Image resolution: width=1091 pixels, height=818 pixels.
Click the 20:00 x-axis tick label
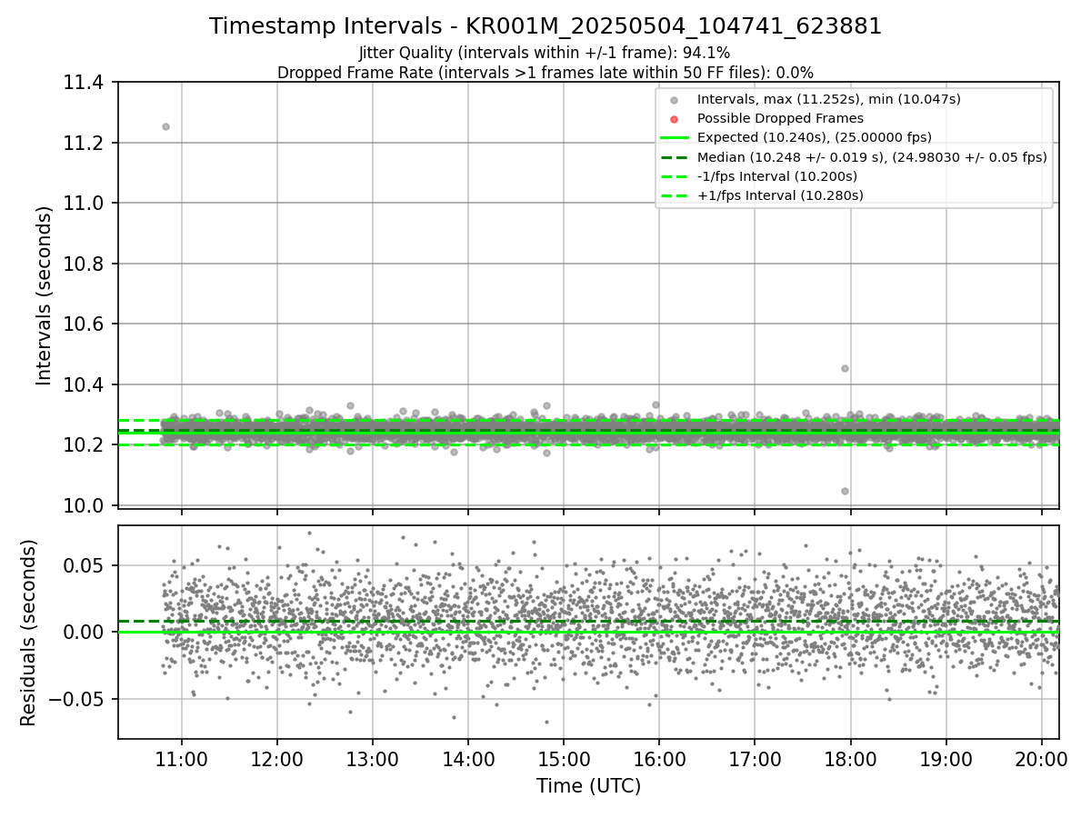1041,759
